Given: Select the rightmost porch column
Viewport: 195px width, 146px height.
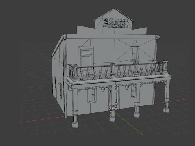Looking at the screenshot, I should click(x=167, y=96).
